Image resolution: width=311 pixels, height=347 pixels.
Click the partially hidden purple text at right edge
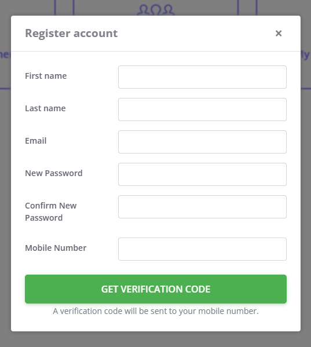(x=305, y=55)
